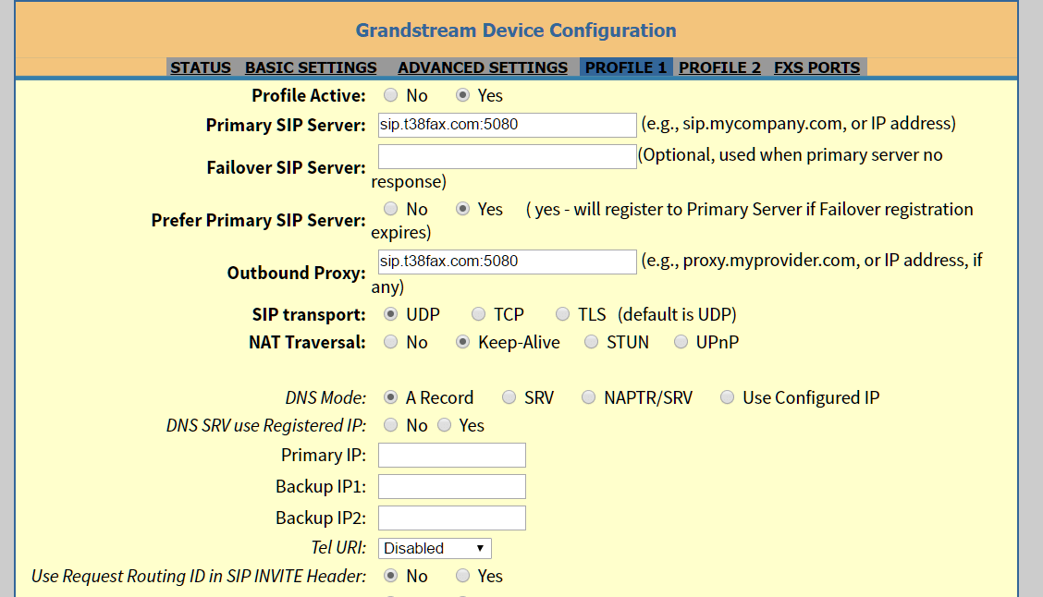Switch to PROFILE 2 tab

719,67
